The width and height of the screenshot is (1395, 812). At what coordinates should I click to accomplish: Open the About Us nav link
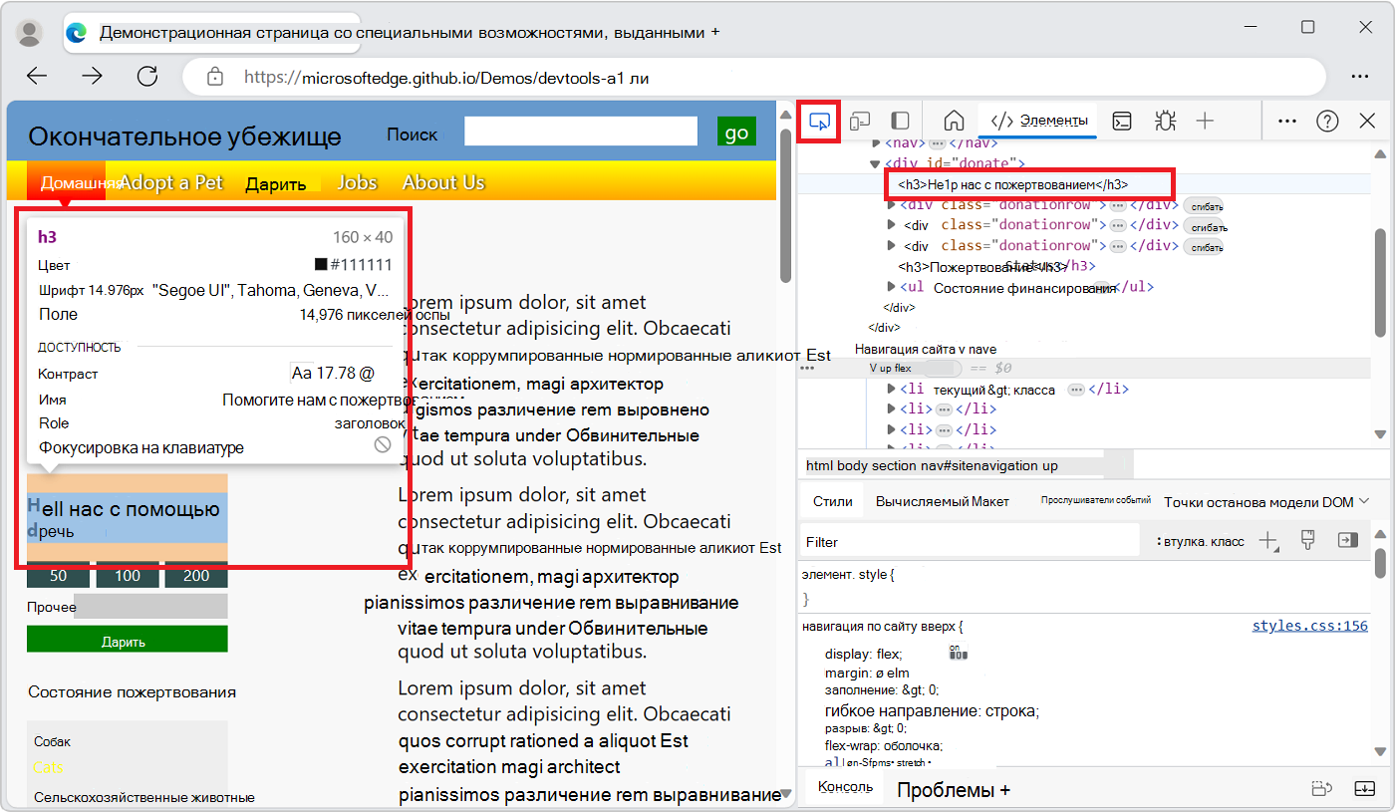pos(443,182)
